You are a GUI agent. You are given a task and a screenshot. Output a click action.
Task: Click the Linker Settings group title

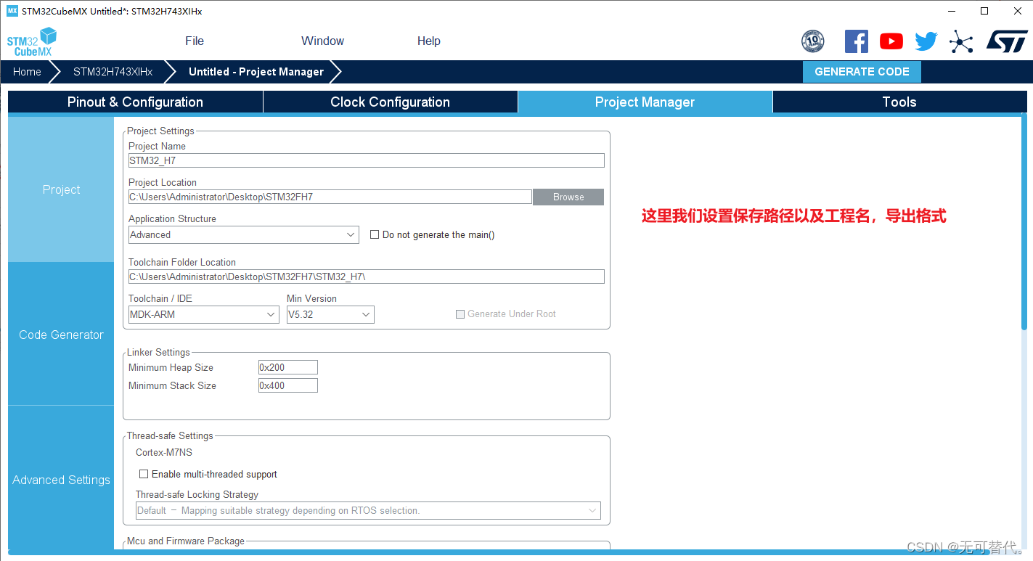pyautogui.click(x=158, y=352)
